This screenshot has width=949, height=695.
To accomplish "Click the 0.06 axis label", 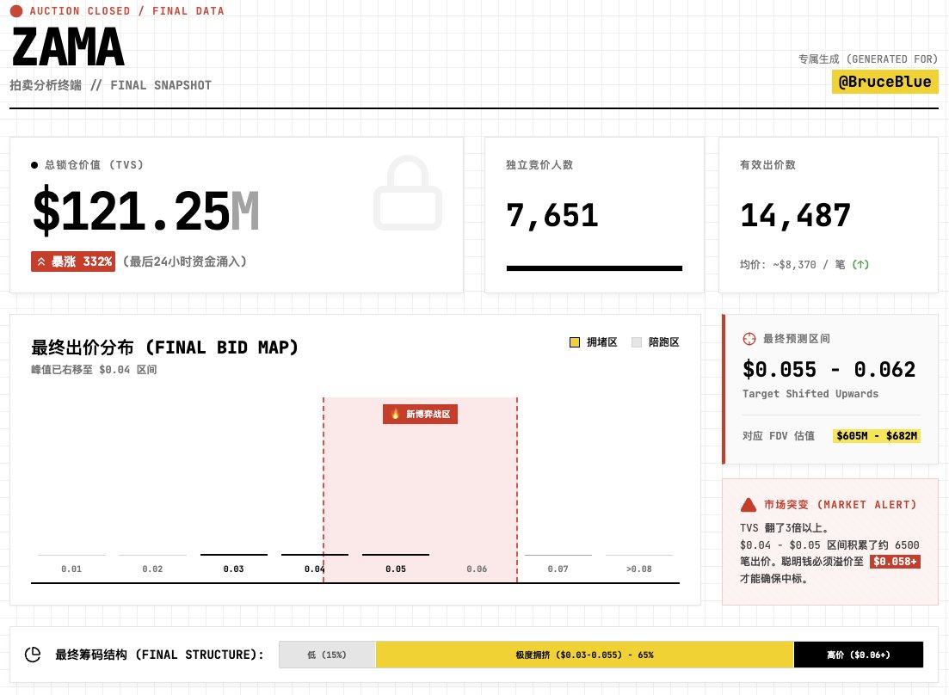I will point(477,569).
